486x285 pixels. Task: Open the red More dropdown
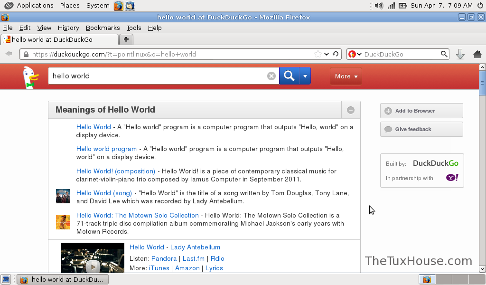pos(346,76)
